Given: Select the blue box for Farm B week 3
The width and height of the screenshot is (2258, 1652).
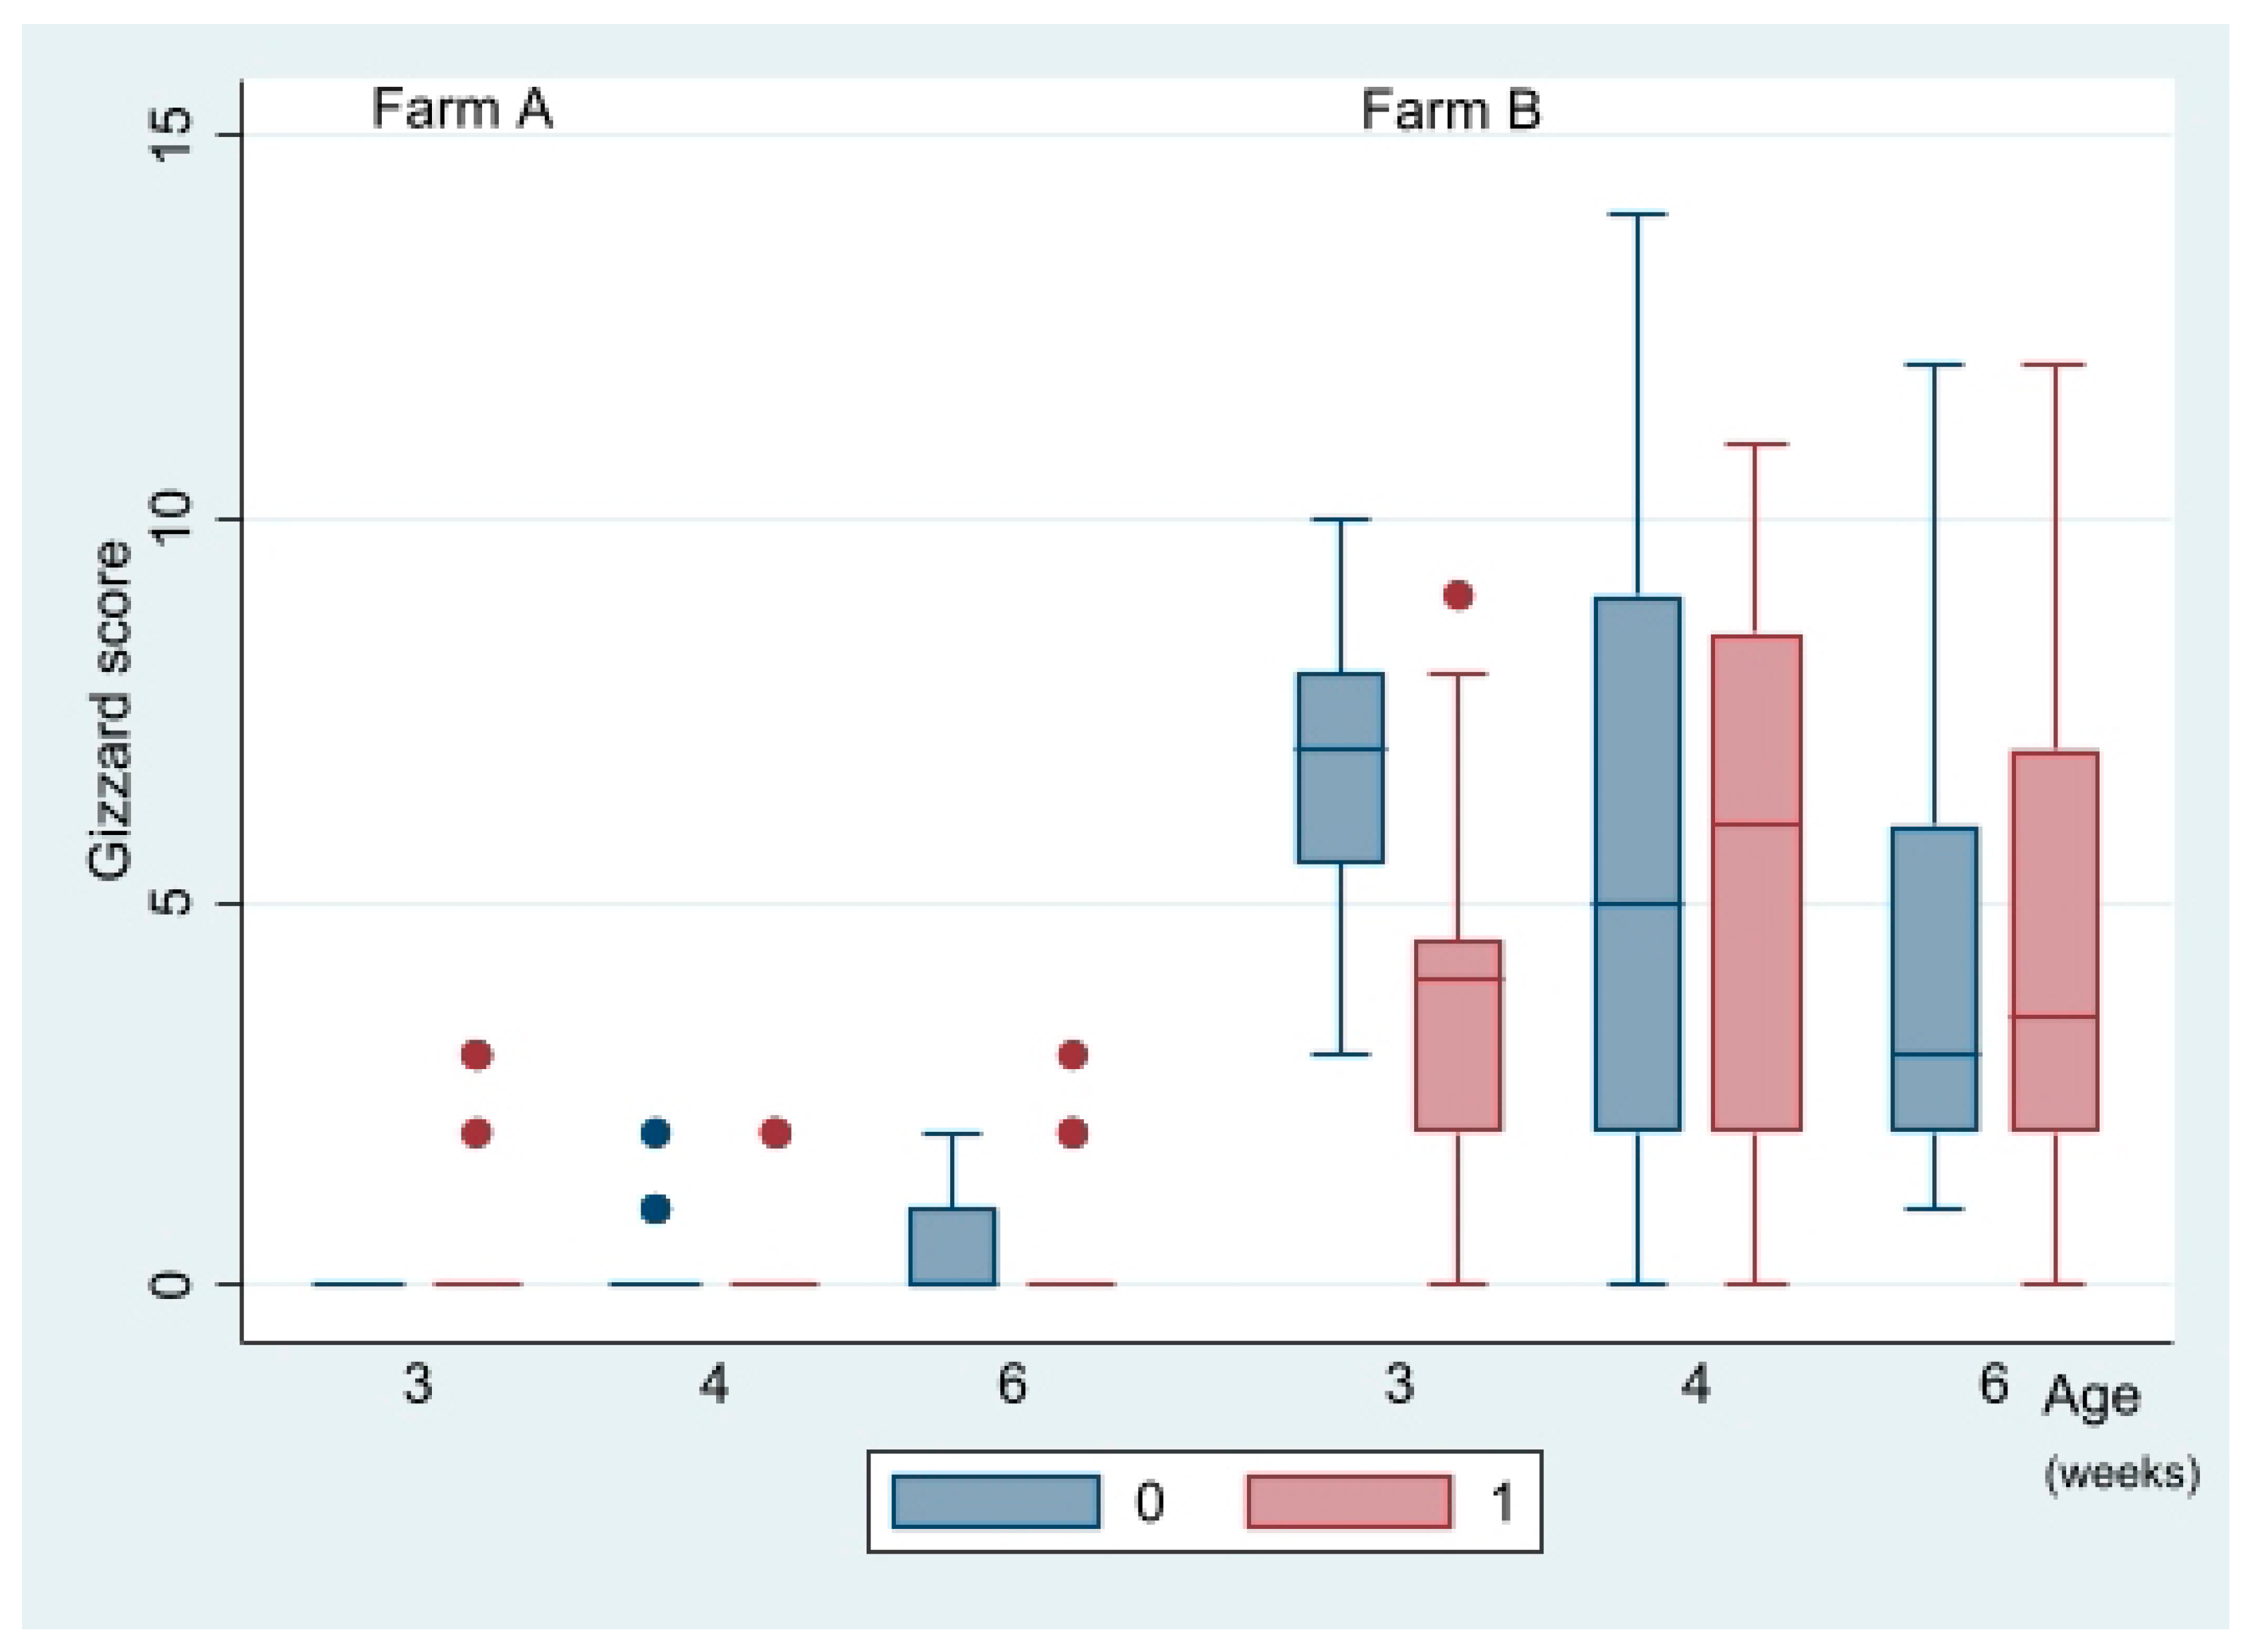Looking at the screenshot, I should tap(1340, 767).
